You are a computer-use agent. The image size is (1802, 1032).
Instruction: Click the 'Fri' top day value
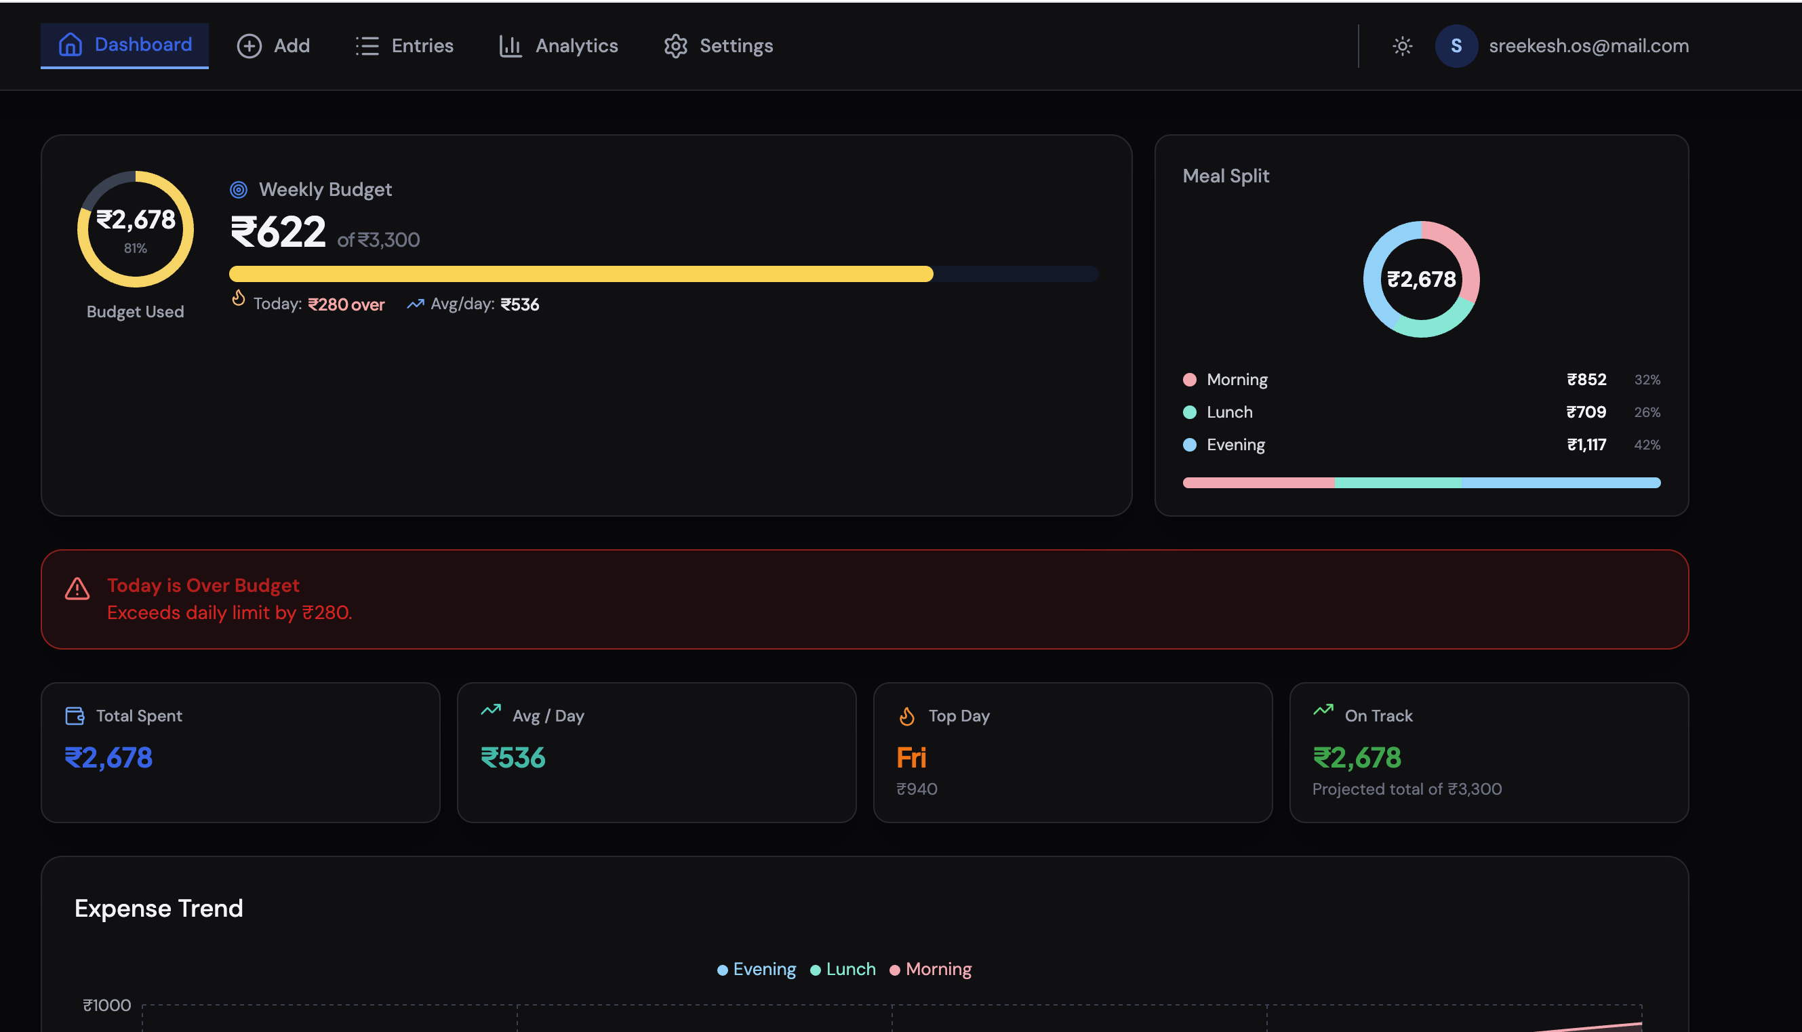pyautogui.click(x=911, y=759)
